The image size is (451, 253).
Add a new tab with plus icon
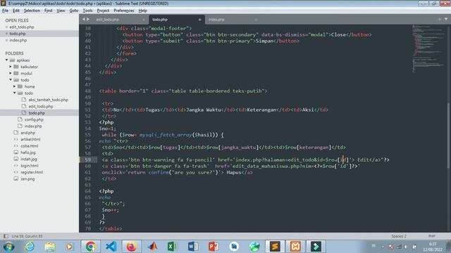pyautogui.click(x=440, y=19)
